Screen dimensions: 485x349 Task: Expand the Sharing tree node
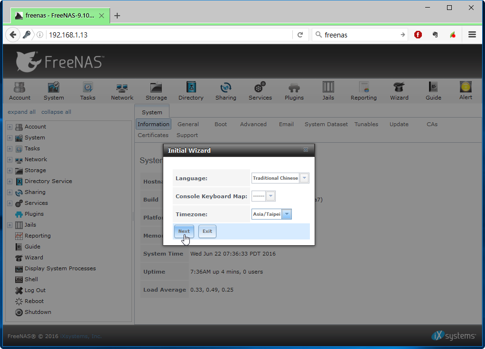coord(9,192)
